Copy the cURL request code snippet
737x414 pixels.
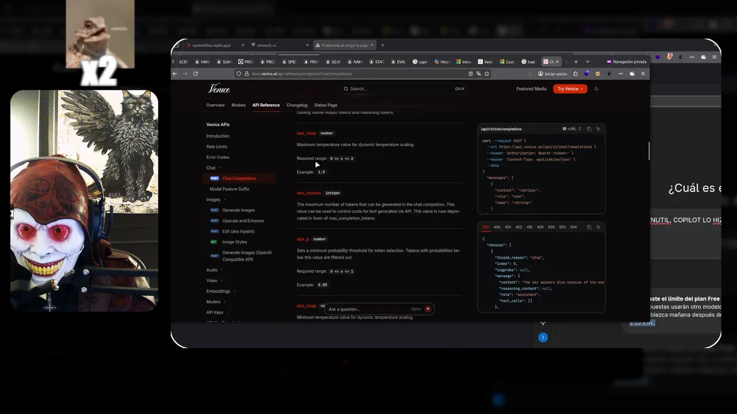point(588,129)
